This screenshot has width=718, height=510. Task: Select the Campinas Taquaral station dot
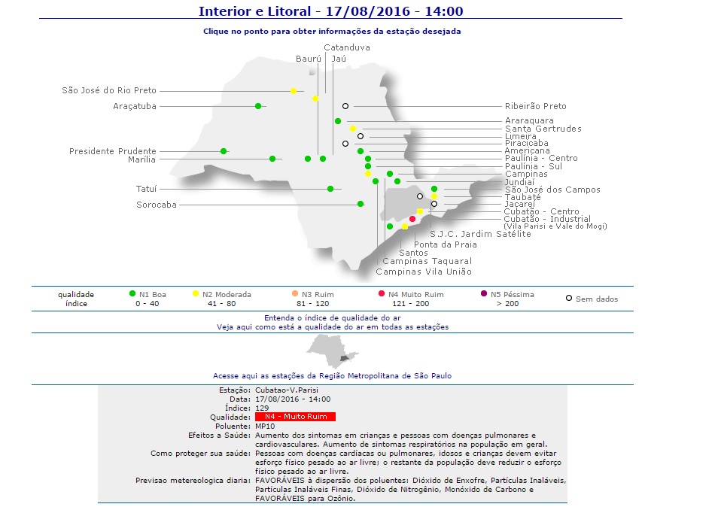[376, 181]
